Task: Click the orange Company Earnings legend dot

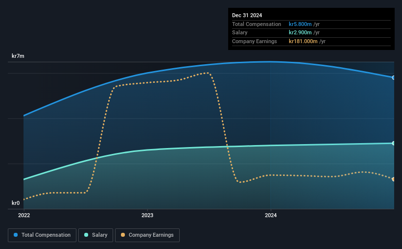Action: pyautogui.click(x=123, y=235)
